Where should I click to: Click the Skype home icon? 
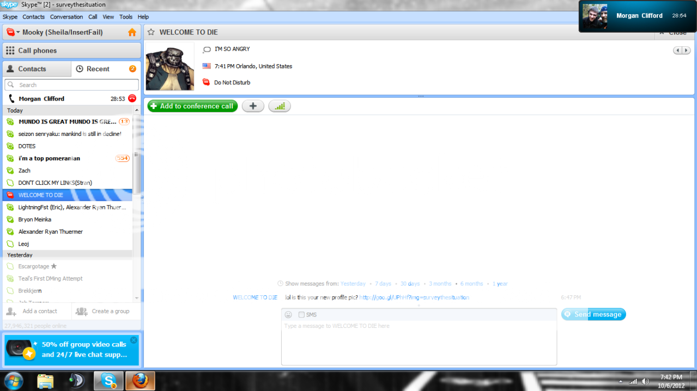pyautogui.click(x=132, y=33)
